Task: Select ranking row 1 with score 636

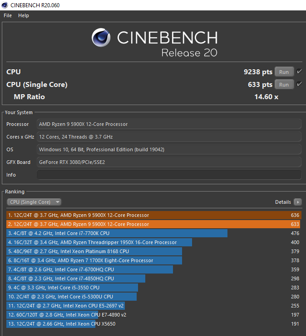Action: point(154,215)
